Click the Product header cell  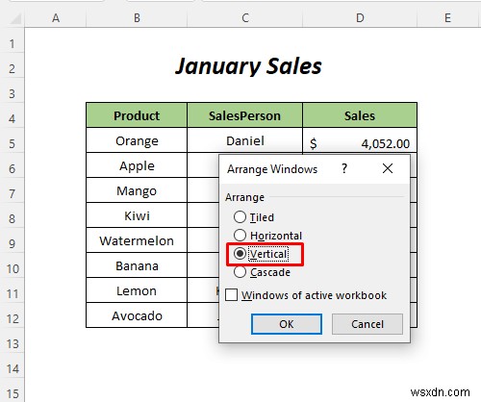pyautogui.click(x=137, y=115)
